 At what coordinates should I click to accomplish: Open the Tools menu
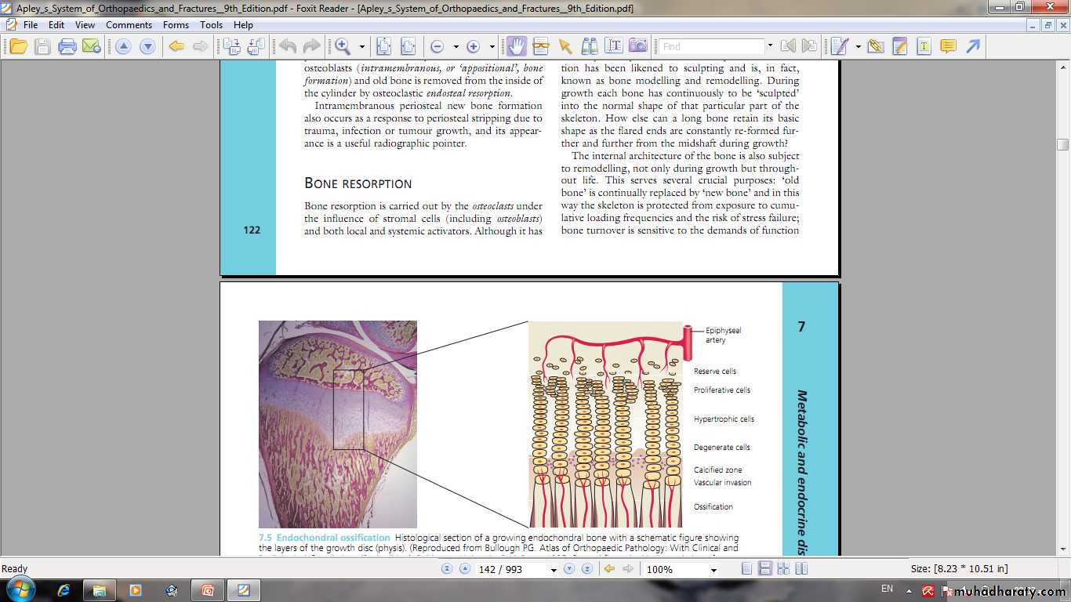(x=211, y=25)
